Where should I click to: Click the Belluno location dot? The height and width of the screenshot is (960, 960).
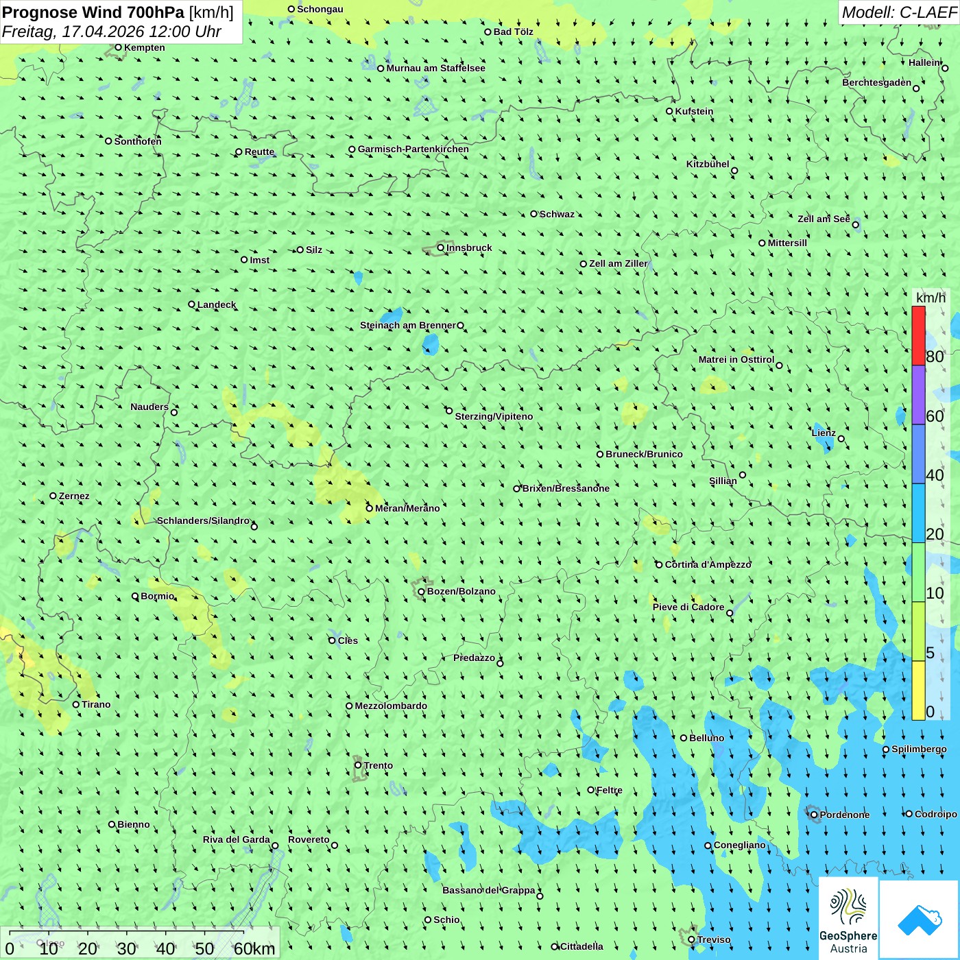click(684, 738)
